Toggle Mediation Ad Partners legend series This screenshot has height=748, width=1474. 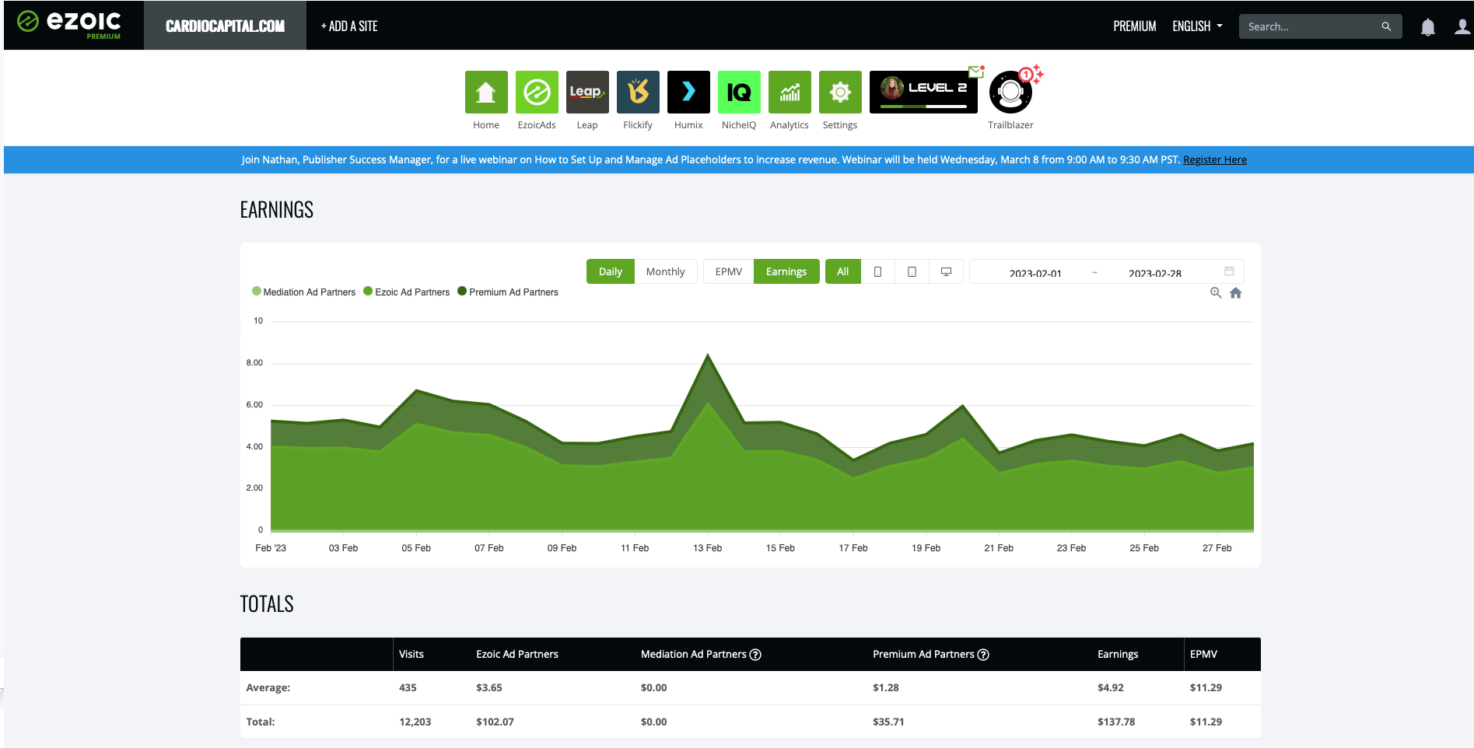coord(303,292)
